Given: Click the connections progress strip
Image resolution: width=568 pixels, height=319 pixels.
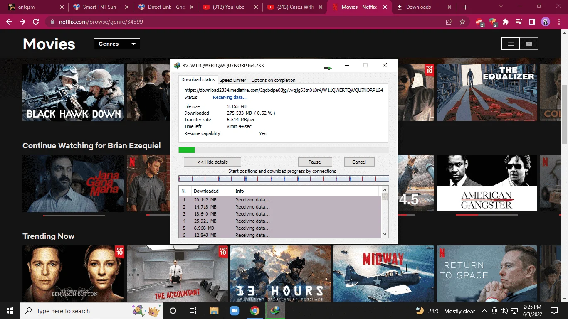Looking at the screenshot, I should point(284,179).
